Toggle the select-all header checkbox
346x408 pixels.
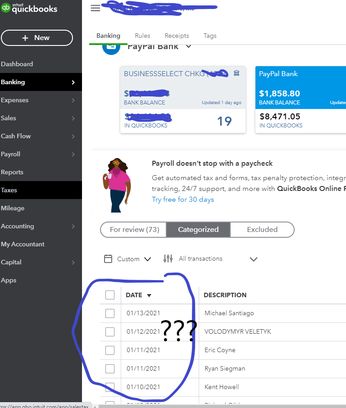(x=110, y=295)
